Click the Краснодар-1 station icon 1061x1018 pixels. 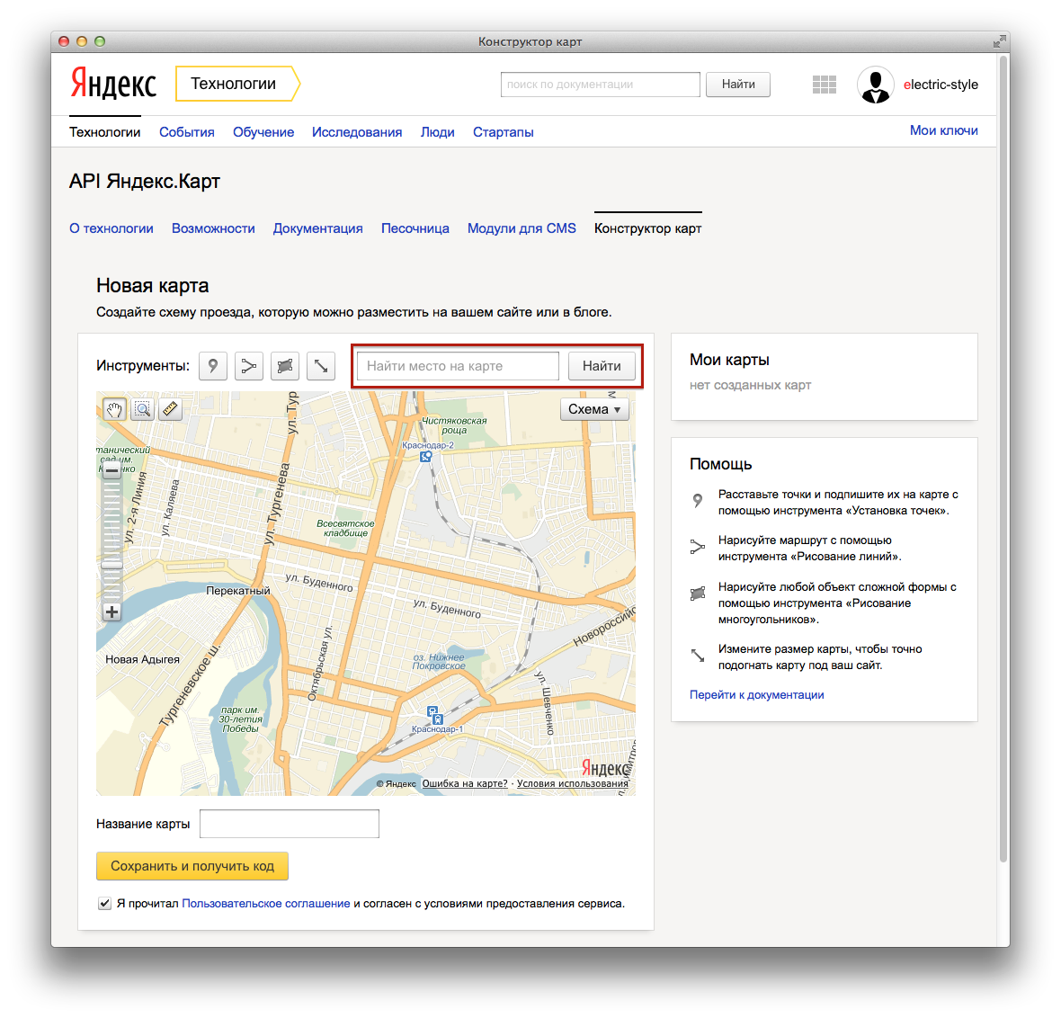coord(434,715)
